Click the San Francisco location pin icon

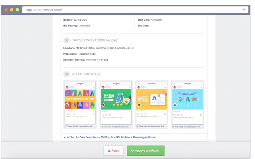pos(108,48)
